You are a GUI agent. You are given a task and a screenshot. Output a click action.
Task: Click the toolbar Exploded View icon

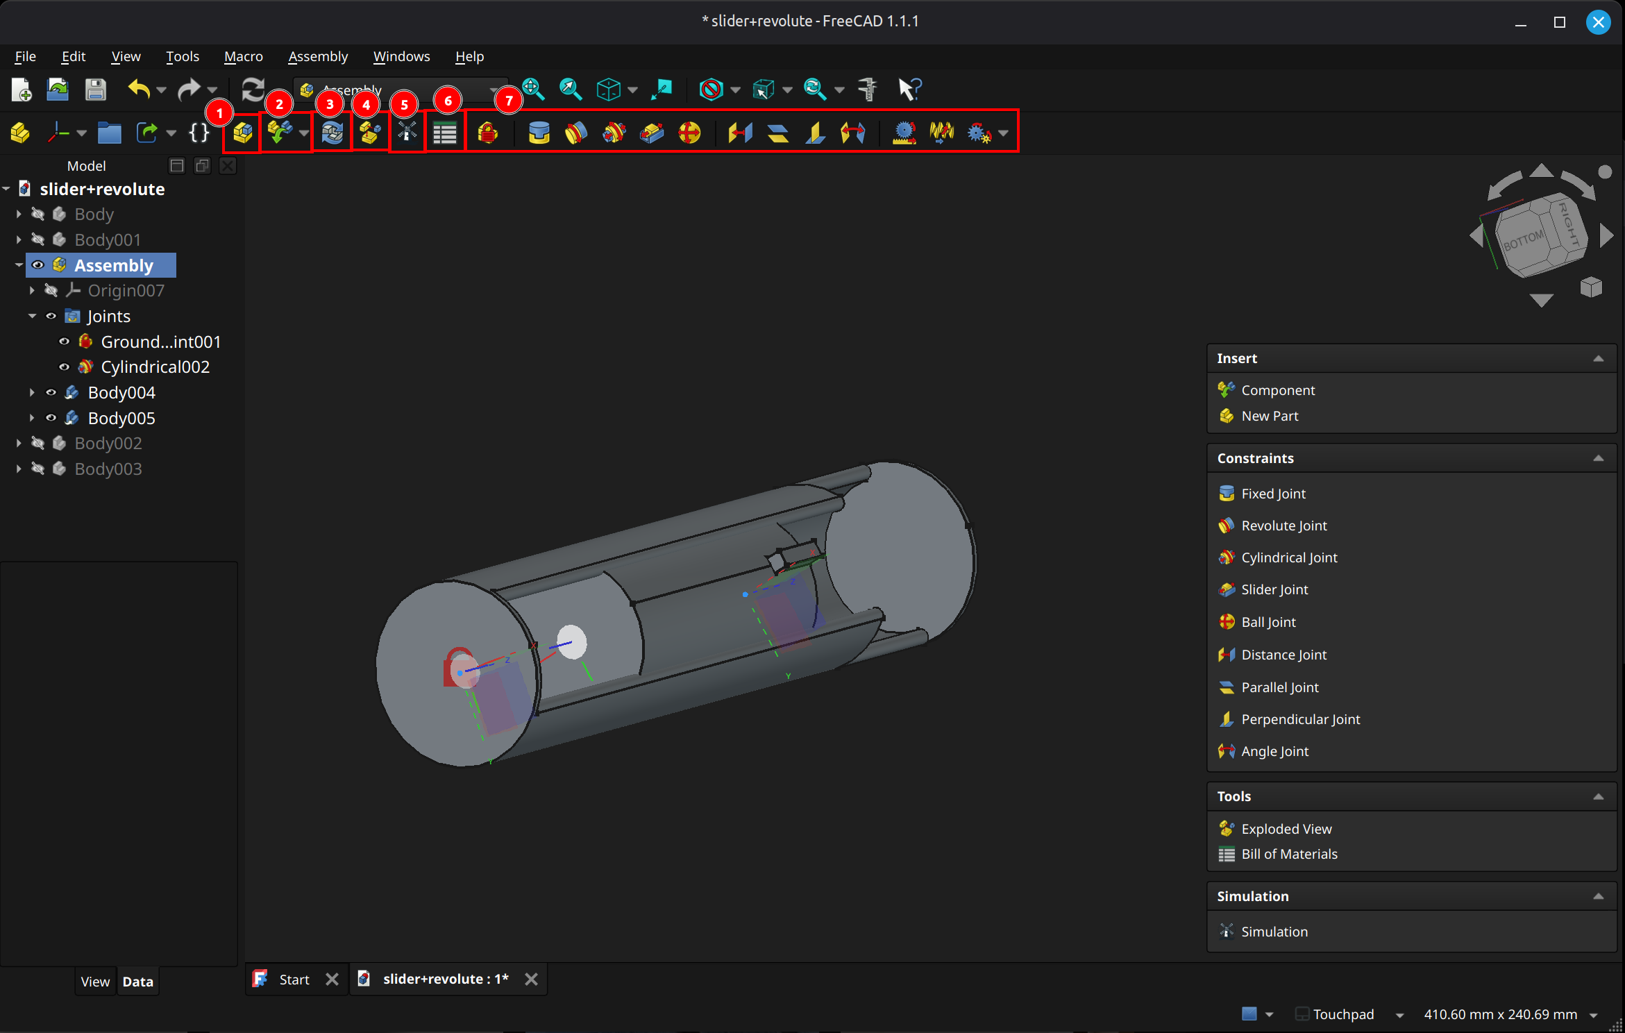(x=370, y=132)
